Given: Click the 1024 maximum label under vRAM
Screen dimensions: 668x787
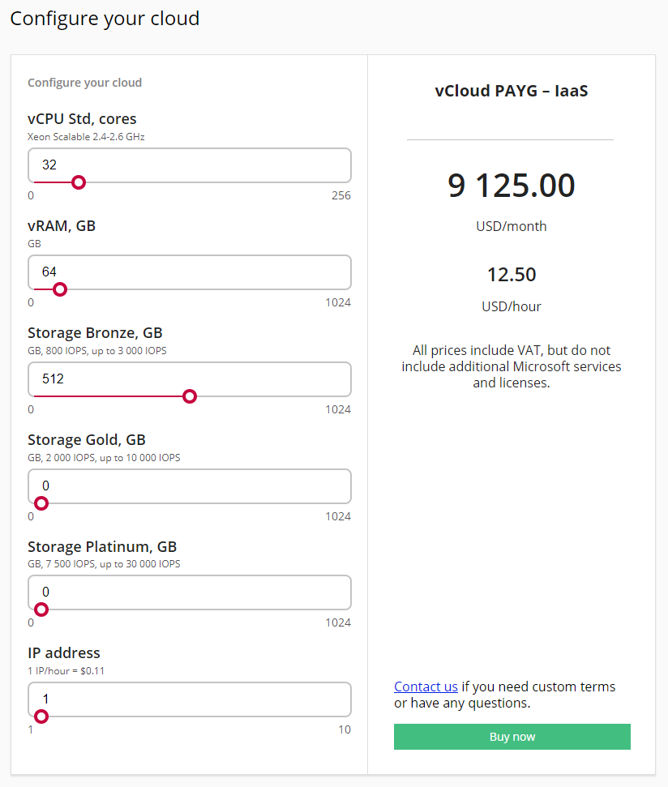Looking at the screenshot, I should coord(338,302).
